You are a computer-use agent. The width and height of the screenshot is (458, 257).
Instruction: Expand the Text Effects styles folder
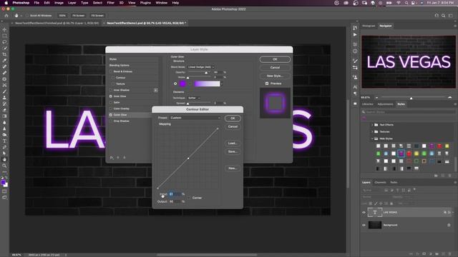pyautogui.click(x=372, y=125)
